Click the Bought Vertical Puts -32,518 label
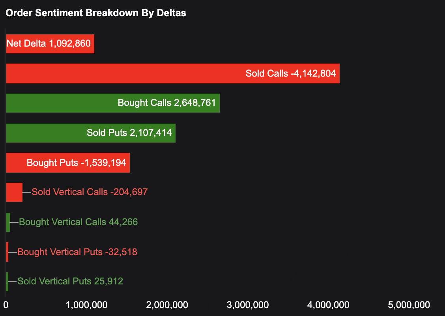 (77, 252)
